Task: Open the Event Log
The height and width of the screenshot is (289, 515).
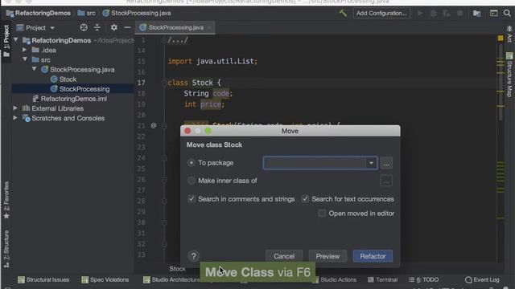Action: click(482, 279)
